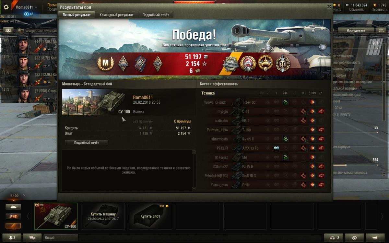Toggle the x2 star bonus filter
Image resolution: width=389 pixels, height=243 pixels.
tap(13, 216)
